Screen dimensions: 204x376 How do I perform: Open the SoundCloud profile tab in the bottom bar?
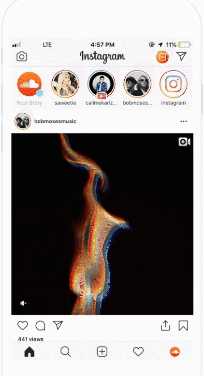[175, 352]
